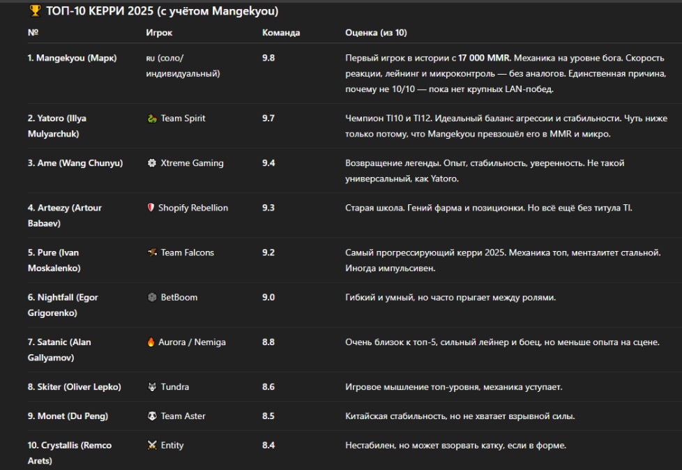Click the Xtreme Gaming team icon

coord(152,163)
